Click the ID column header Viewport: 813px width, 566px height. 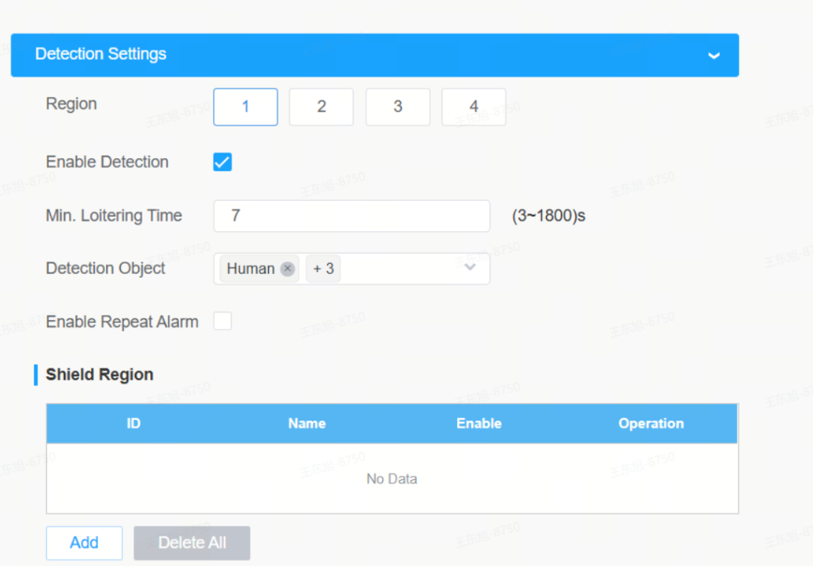pyautogui.click(x=133, y=424)
